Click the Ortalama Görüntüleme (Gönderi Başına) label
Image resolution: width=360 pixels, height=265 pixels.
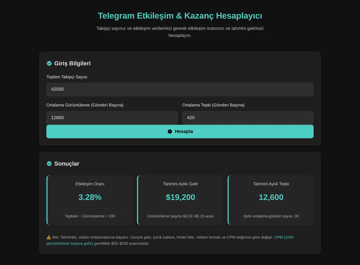point(85,105)
